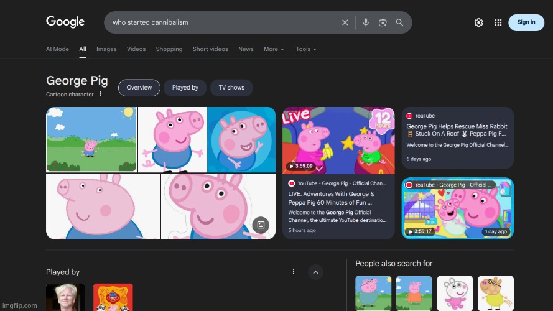Click the Played by section heading
Image resolution: width=553 pixels, height=311 pixels.
[x=63, y=272]
